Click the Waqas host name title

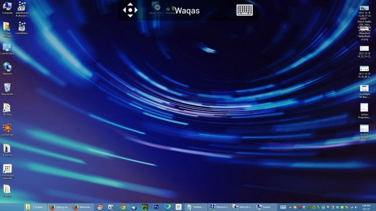point(187,11)
